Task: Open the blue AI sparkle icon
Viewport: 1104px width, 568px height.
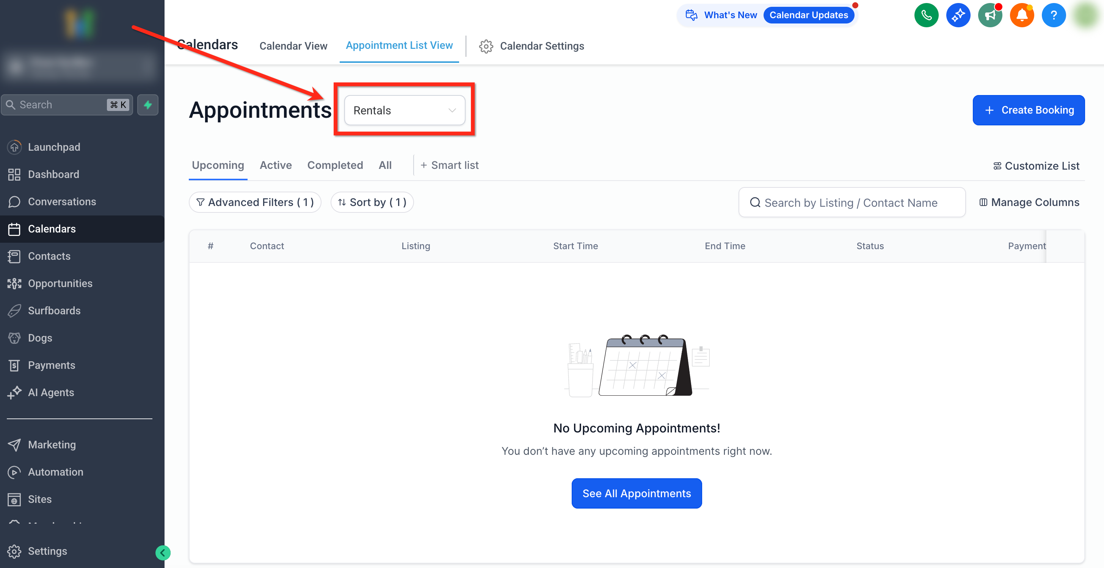Action: (958, 16)
